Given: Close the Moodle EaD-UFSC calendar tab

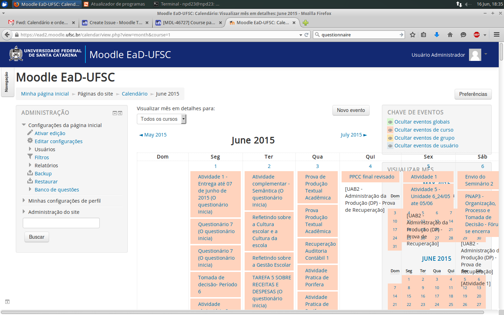Looking at the screenshot, I should tap(294, 23).
